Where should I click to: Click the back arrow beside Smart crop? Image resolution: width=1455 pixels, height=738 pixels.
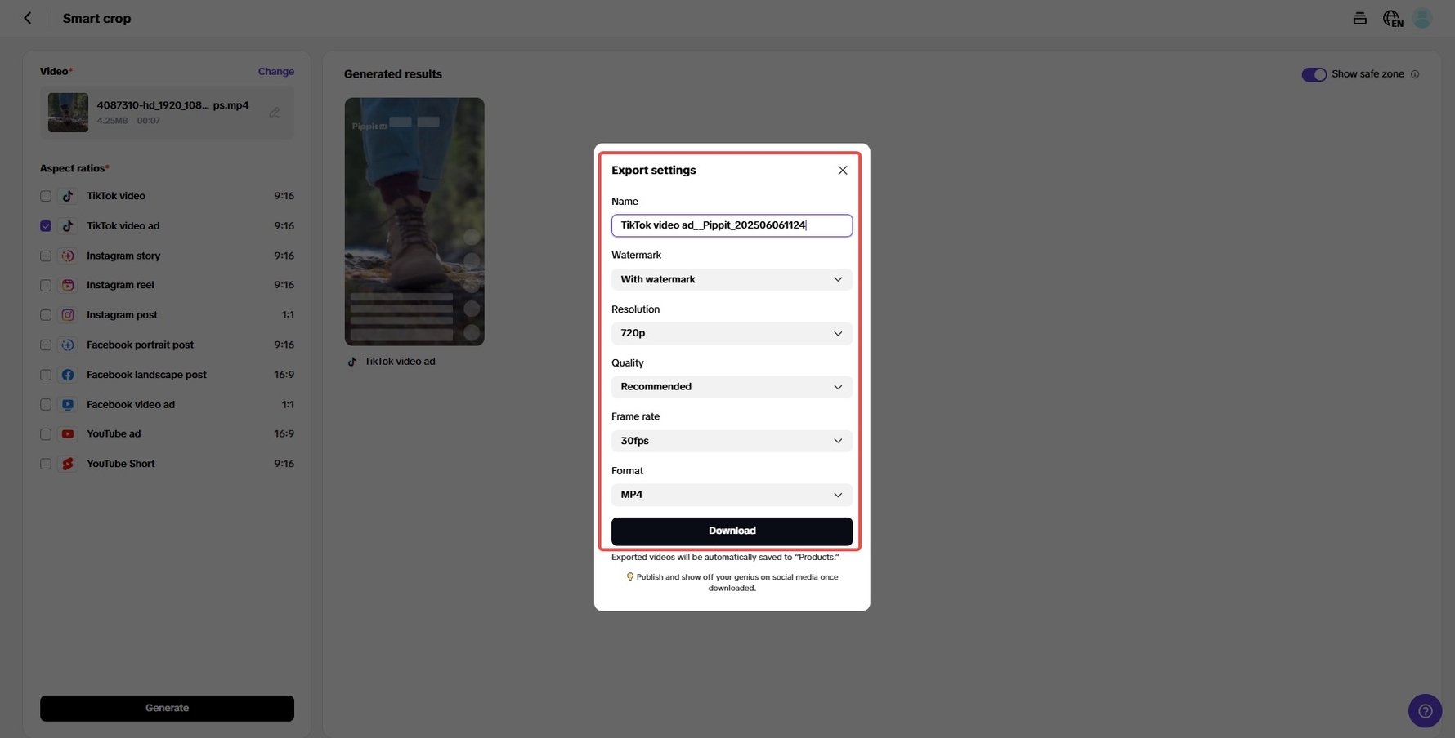(28, 18)
